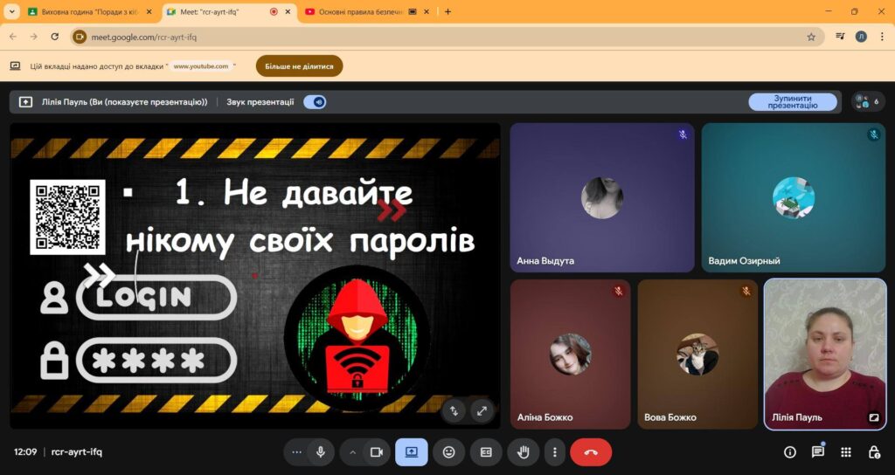The height and width of the screenshot is (475, 895).
Task: Open the chat with everyone panel
Action: pyautogui.click(x=818, y=452)
